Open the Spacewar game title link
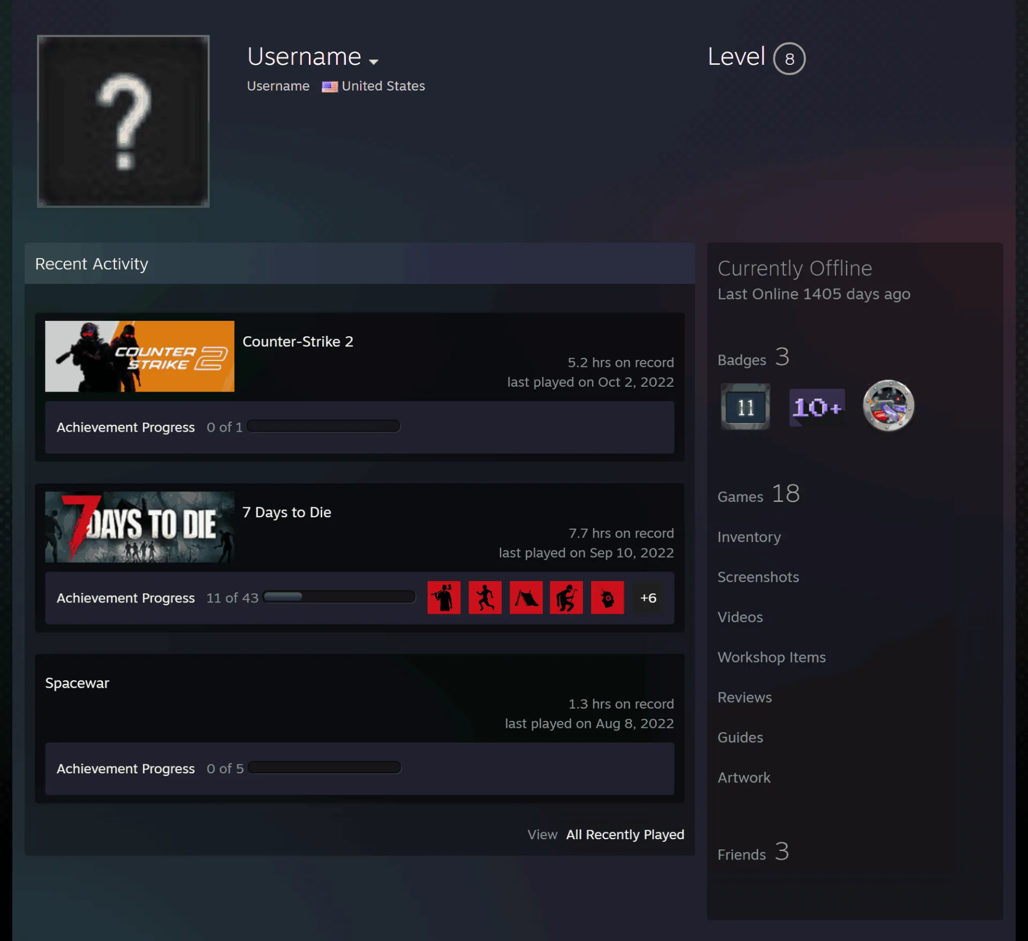This screenshot has width=1028, height=941. 77,683
